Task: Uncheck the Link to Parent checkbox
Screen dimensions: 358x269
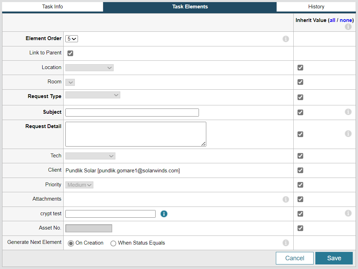Action: click(x=70, y=53)
